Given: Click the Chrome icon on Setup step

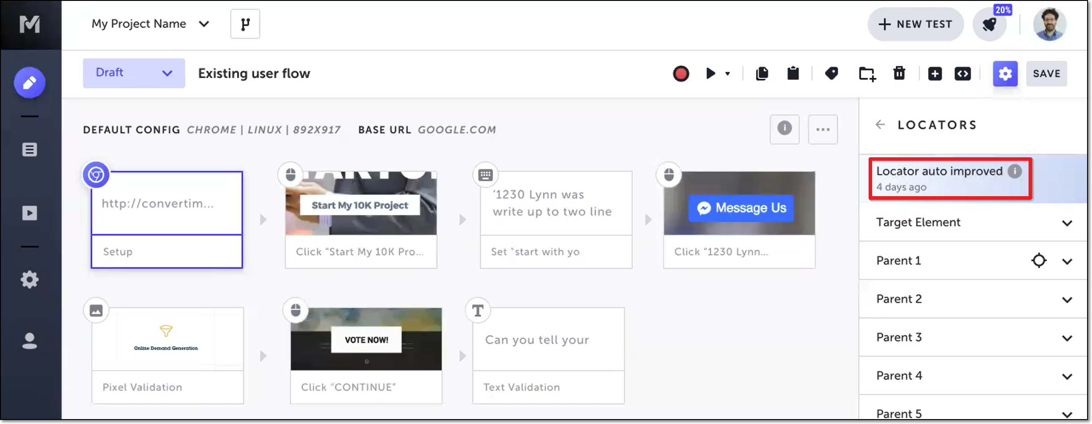Looking at the screenshot, I should 96,175.
